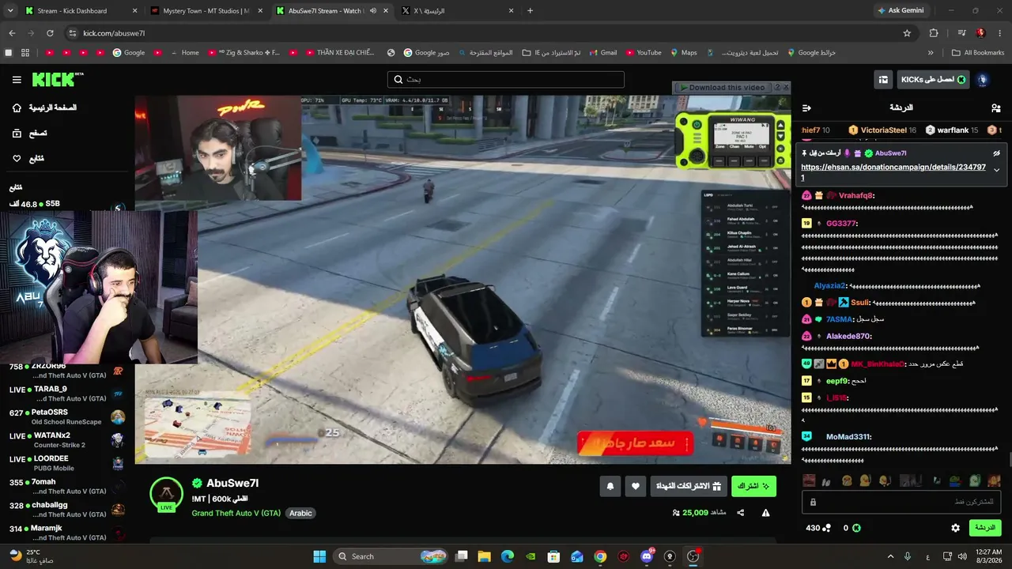Open File Explorer from the taskbar

(485, 556)
